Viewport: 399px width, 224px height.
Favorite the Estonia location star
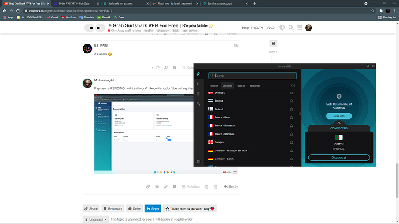tap(291, 101)
